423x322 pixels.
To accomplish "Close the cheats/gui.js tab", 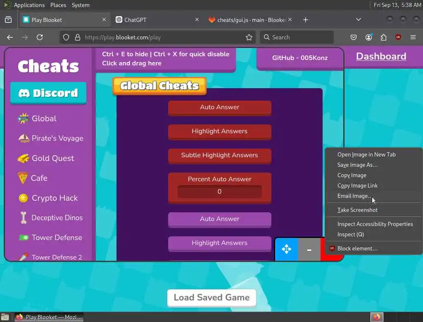I will 290,19.
